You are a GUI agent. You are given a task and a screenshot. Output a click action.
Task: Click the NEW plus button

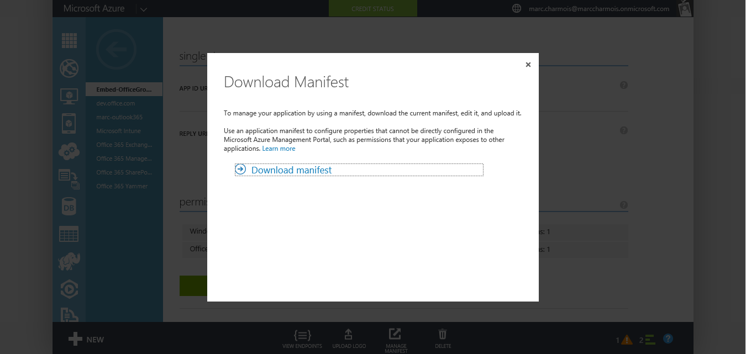click(86, 339)
